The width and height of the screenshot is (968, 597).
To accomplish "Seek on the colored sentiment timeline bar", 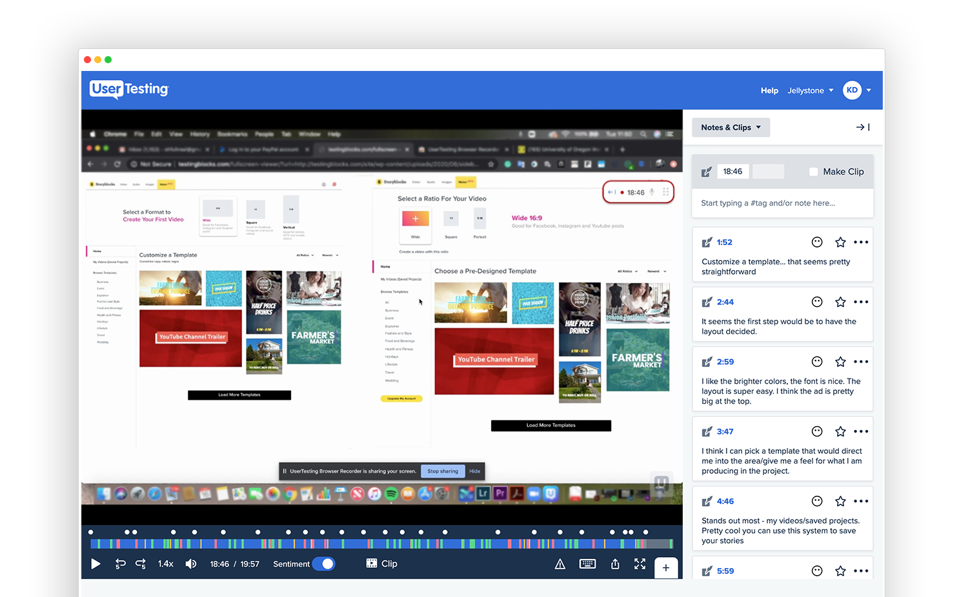I will pyautogui.click(x=382, y=544).
